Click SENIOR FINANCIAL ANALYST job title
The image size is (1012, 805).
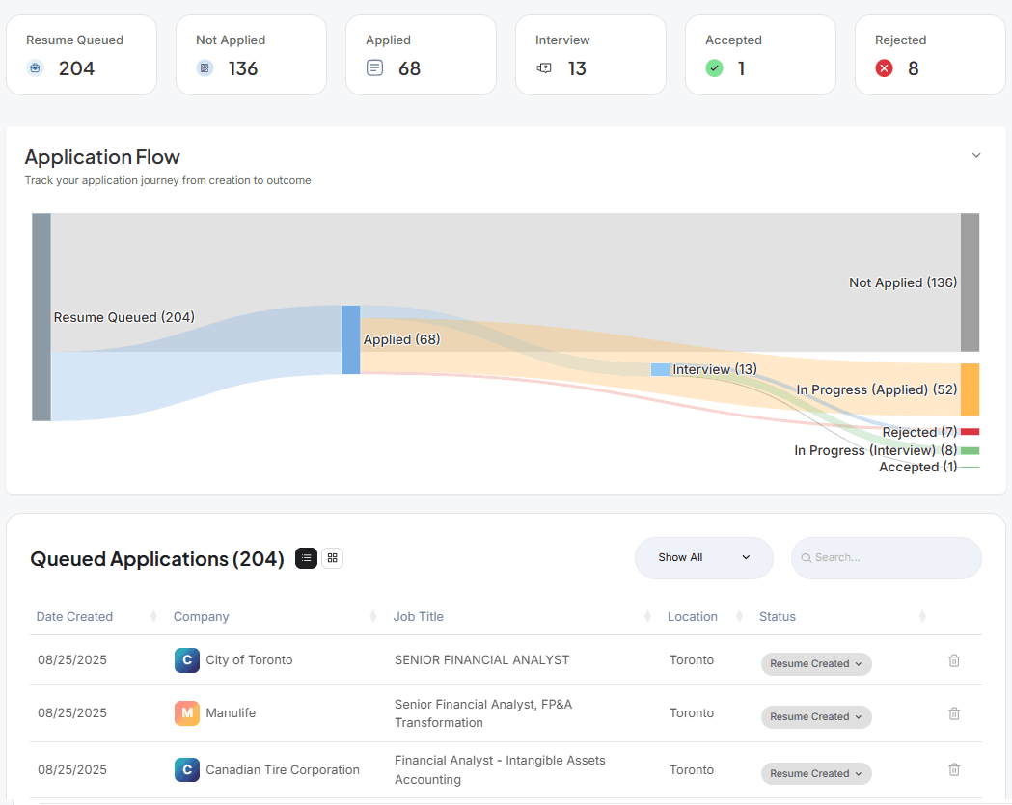point(482,659)
